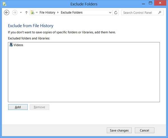Click the Forward navigation arrow

pyautogui.click(x=15, y=13)
